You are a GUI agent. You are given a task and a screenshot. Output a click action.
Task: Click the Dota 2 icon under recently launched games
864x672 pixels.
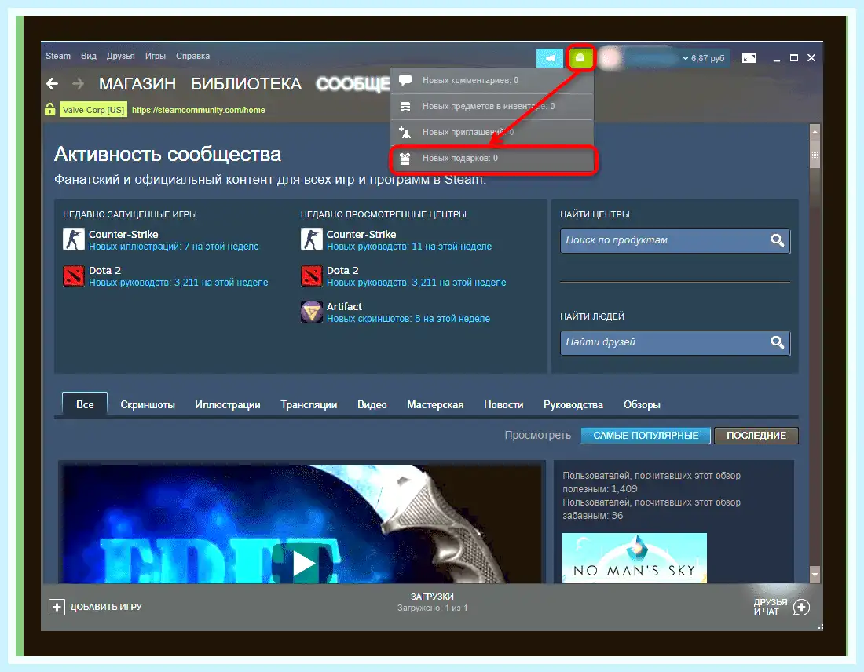coord(73,276)
